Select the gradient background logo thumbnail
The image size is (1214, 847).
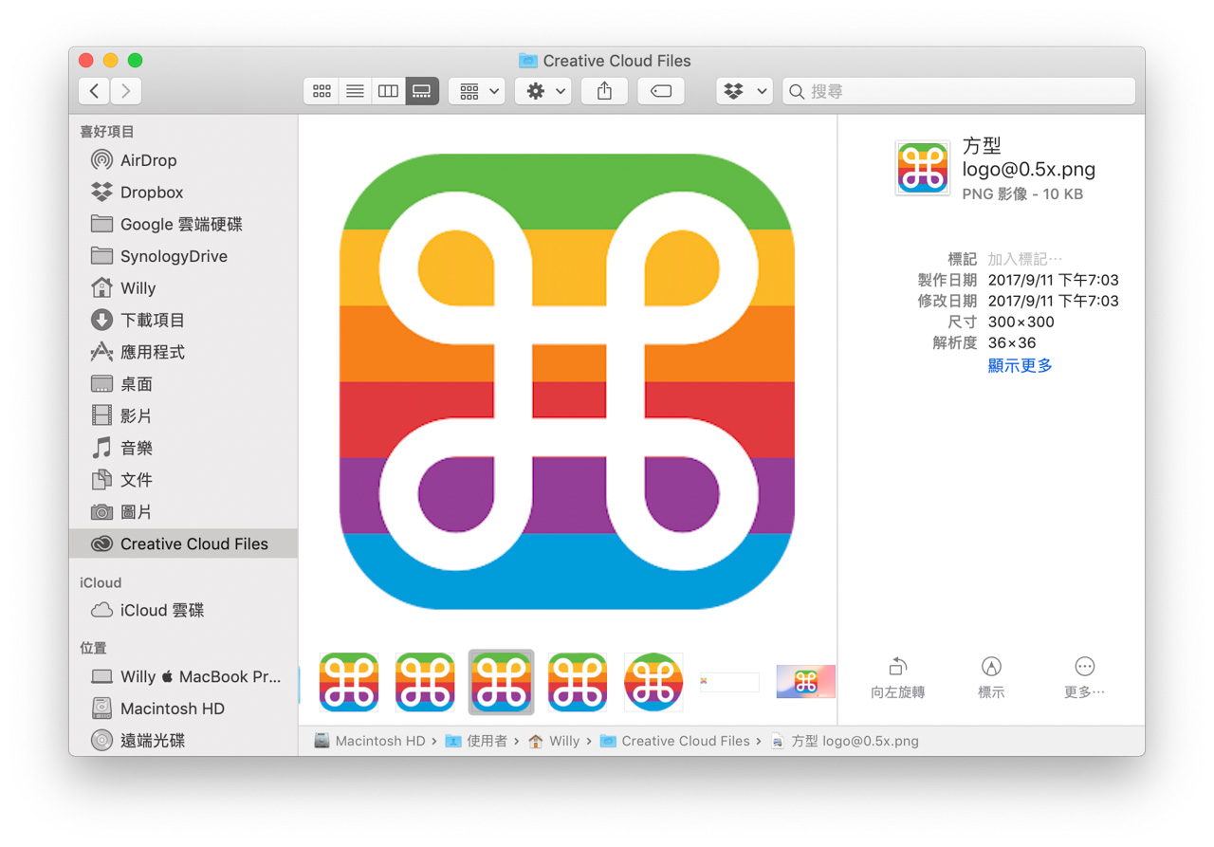pyautogui.click(x=805, y=682)
